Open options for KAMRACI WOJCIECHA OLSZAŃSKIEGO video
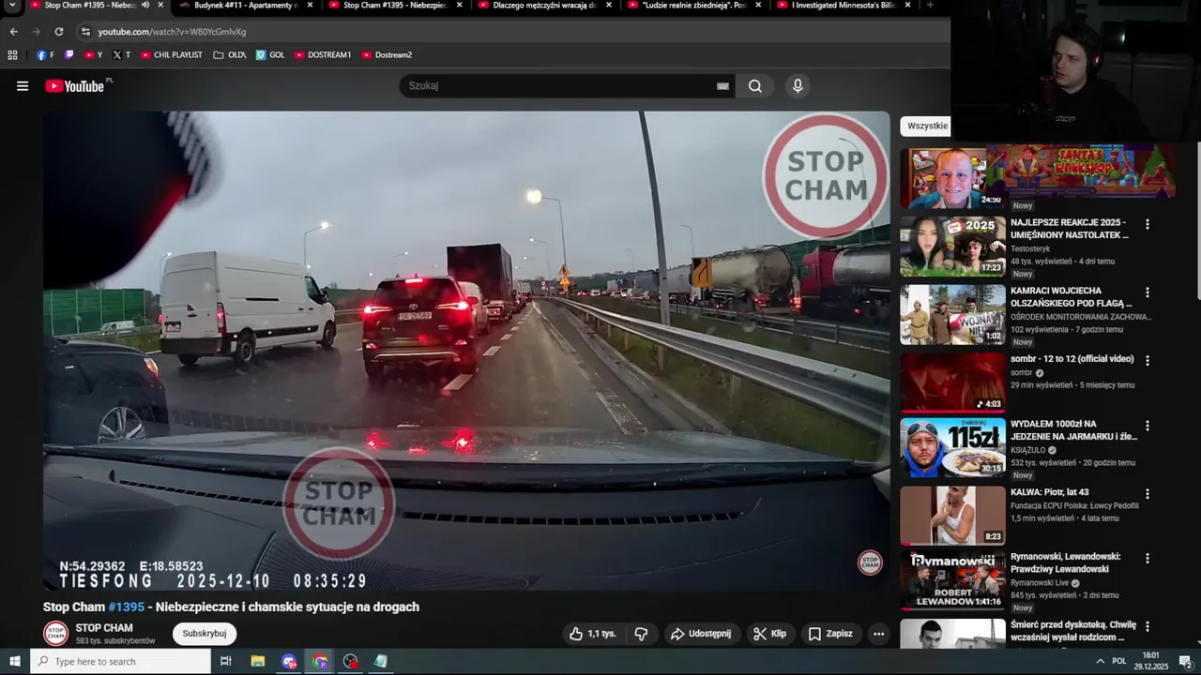The image size is (1201, 675). click(1147, 292)
